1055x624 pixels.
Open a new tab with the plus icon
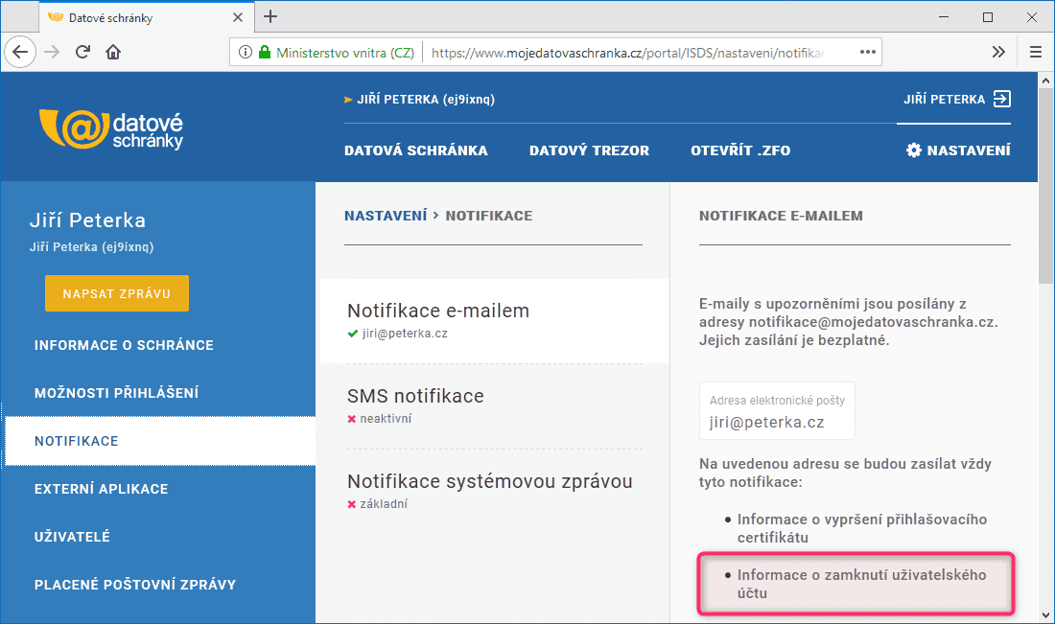[270, 17]
